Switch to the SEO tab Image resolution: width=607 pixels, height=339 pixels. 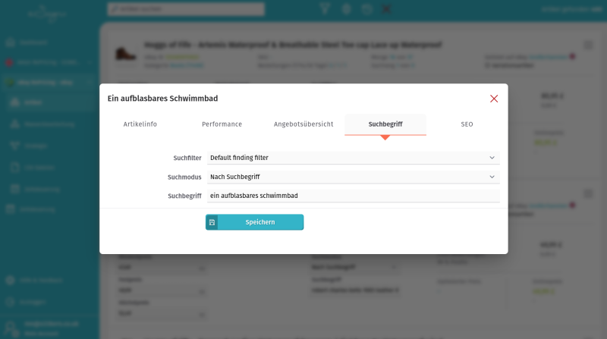(x=467, y=124)
